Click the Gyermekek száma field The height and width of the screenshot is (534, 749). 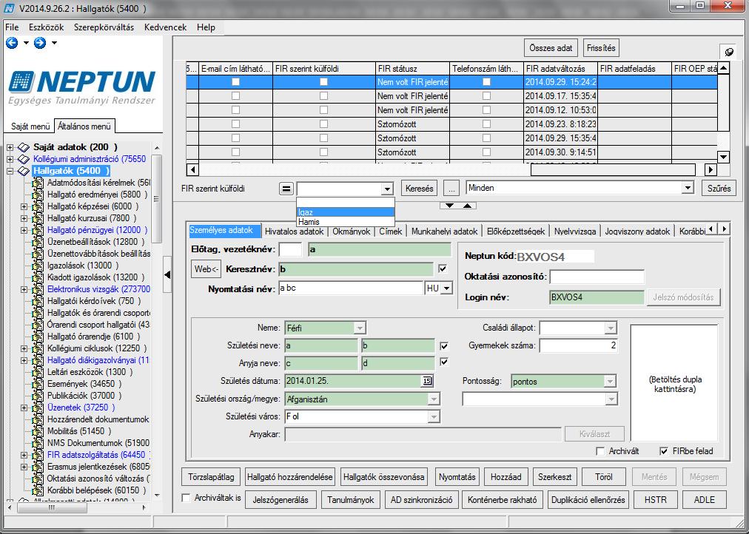[579, 345]
